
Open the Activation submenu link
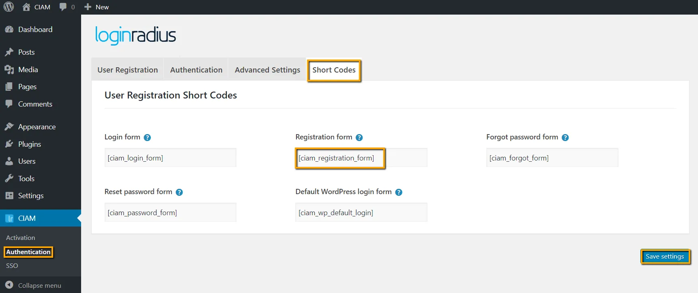21,238
